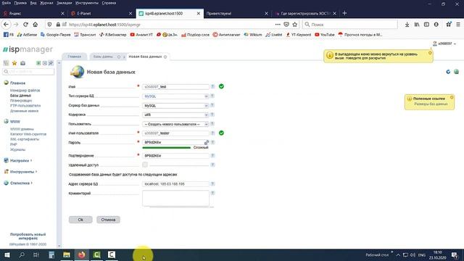Image resolution: width=464 pixels, height=261 pixels.
Task: Generate a random password with the dice icon
Action: (x=206, y=142)
